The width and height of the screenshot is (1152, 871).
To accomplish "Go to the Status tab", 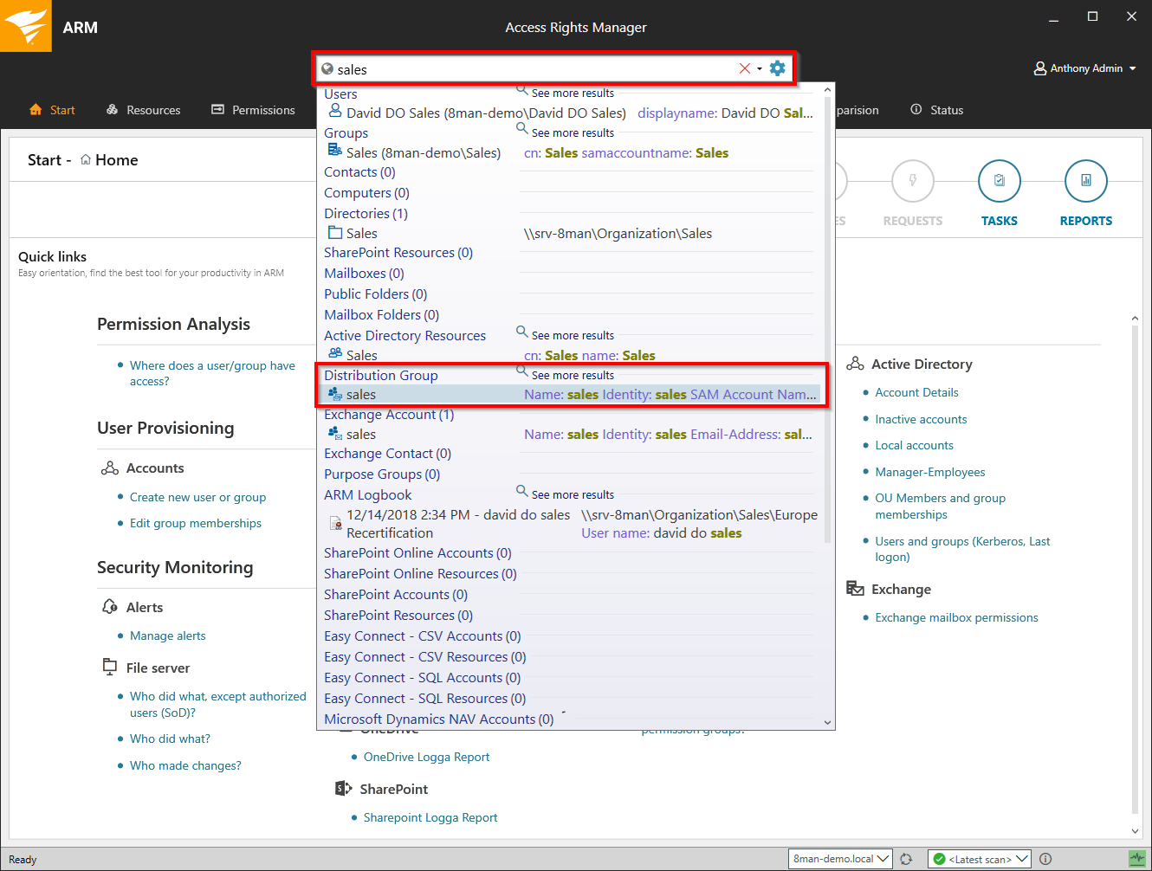I will [937, 110].
